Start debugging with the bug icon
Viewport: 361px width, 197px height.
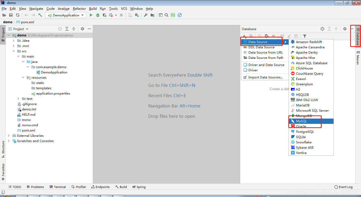click(98, 15)
